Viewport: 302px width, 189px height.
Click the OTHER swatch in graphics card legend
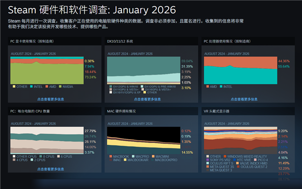[14, 86]
